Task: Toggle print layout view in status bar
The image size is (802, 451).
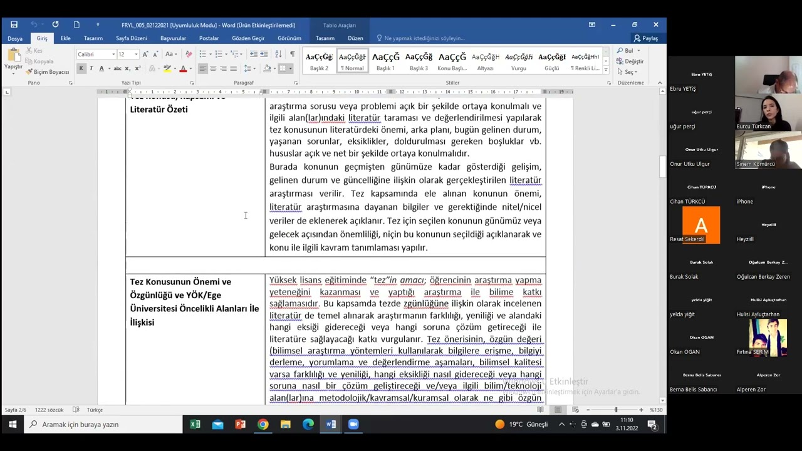Action: click(558, 410)
